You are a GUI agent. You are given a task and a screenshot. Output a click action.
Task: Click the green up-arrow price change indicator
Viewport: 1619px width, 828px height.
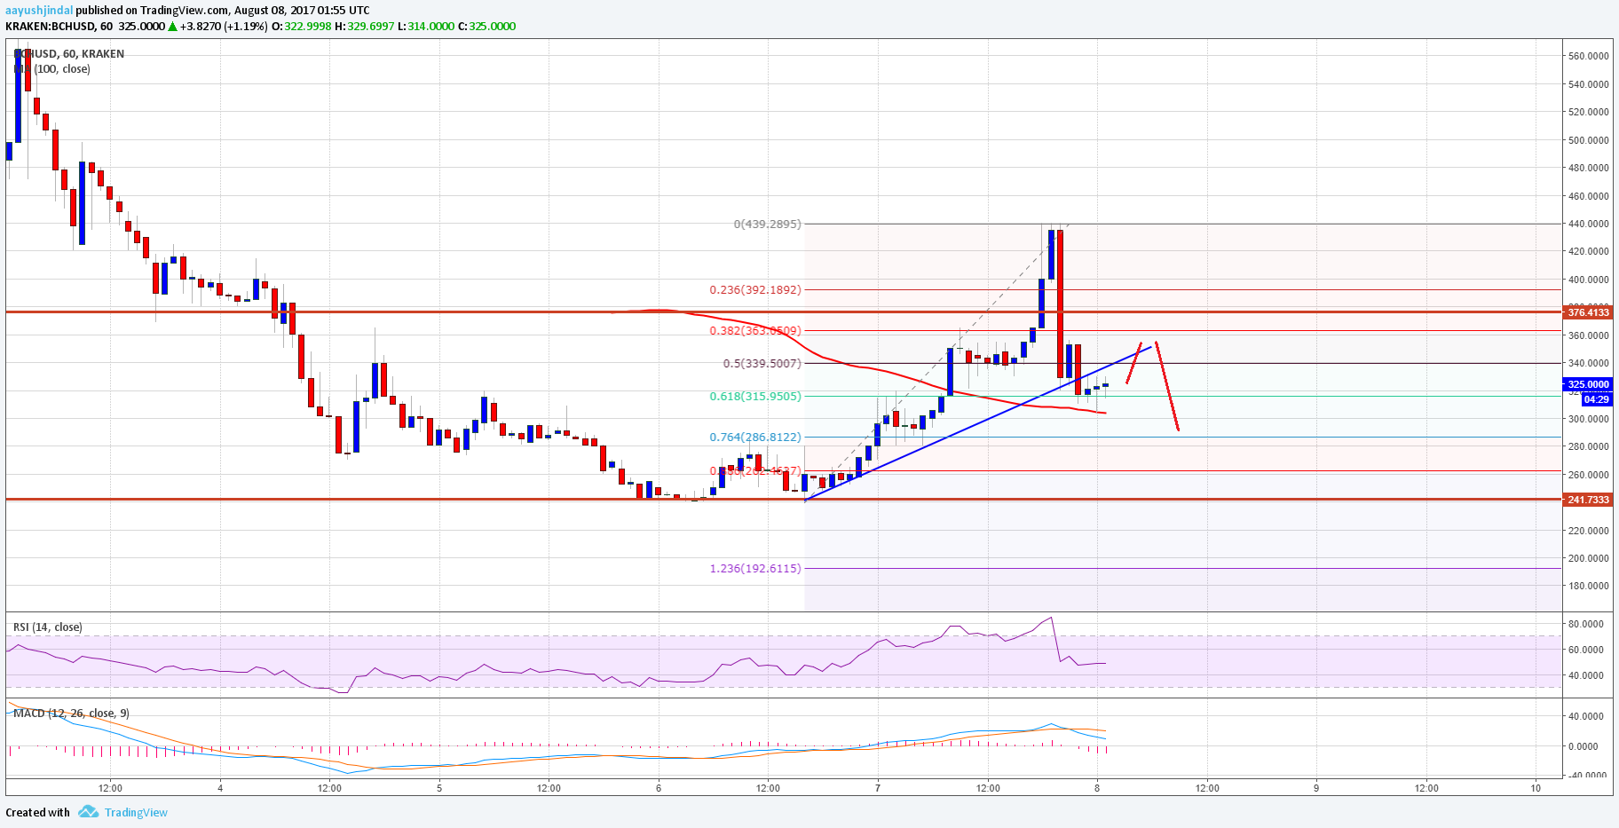[172, 27]
